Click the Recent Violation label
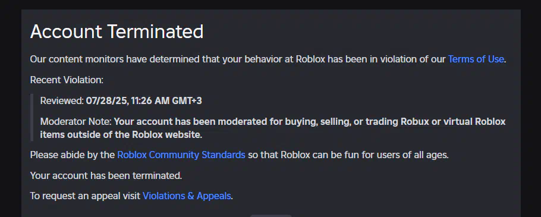This screenshot has height=217, width=541. pyautogui.click(x=67, y=80)
